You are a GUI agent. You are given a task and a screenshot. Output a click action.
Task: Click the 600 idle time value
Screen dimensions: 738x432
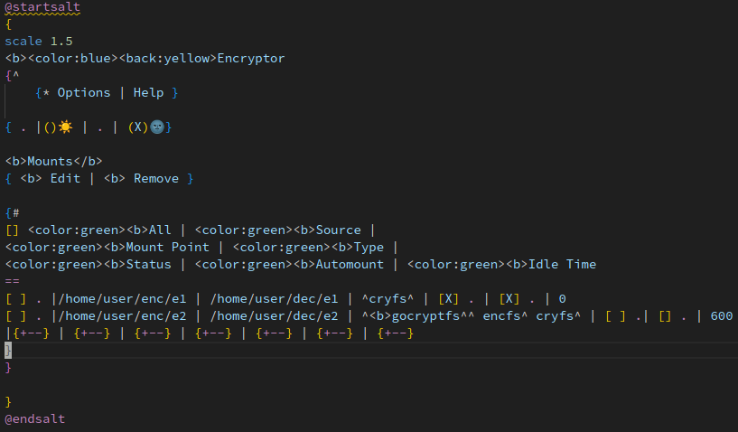tap(722, 316)
